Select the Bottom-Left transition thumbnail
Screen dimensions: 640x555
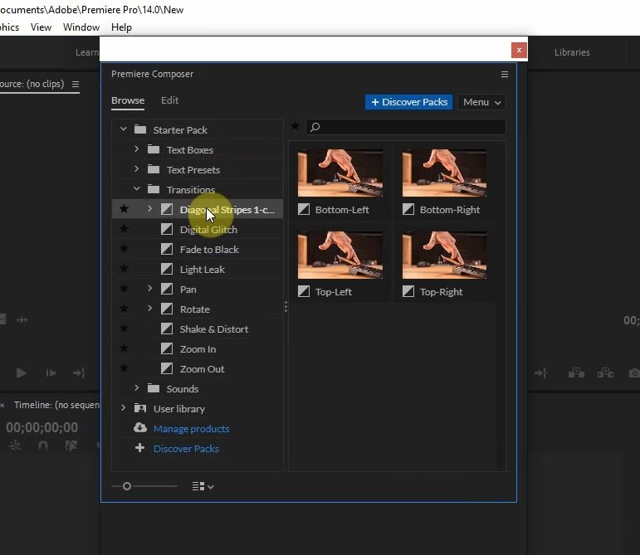pos(340,173)
